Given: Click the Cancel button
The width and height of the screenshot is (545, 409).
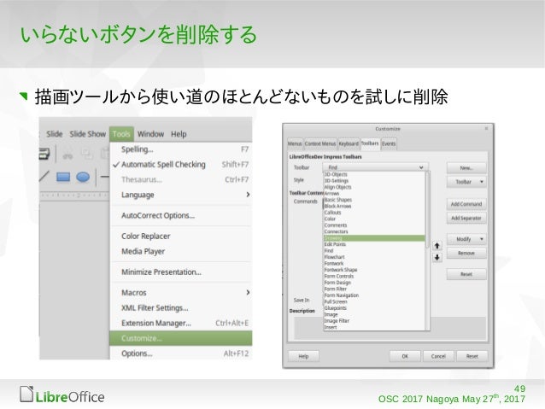Looking at the screenshot, I should pos(438,356).
